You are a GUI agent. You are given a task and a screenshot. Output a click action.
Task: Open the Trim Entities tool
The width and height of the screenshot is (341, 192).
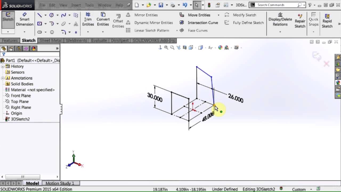[88, 19]
